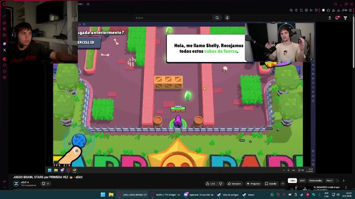Open the YouTube account avatar menu

click(345, 18)
